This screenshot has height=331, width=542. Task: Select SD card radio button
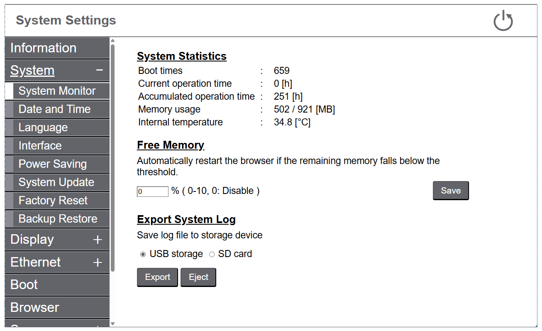click(212, 254)
